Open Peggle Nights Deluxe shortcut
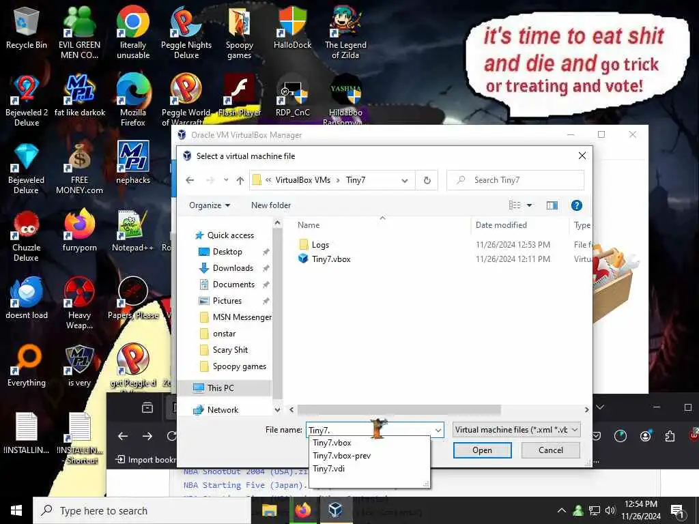Viewport: 699px width, 524px height. 186,32
